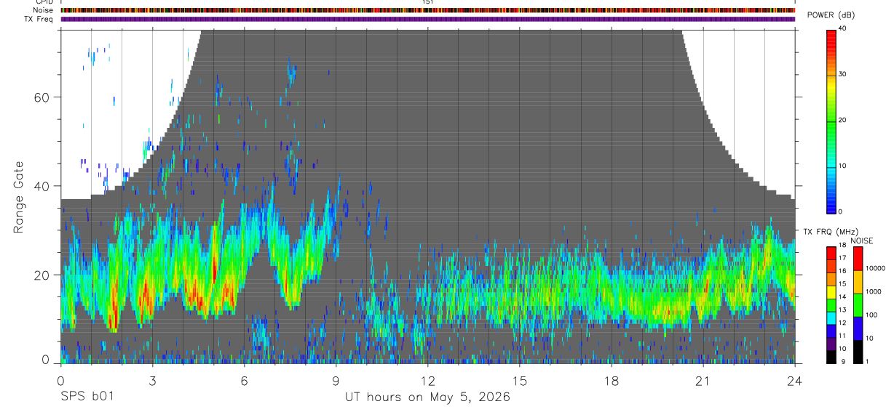This screenshot has height=412, width=894.
Task: Click the 18 MHz frequency legend label
Action: 843,246
